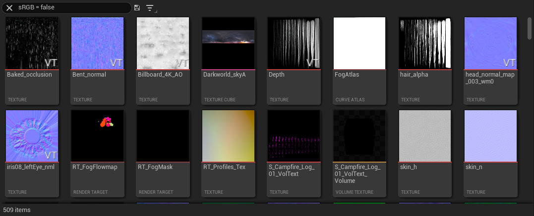The image size is (534, 216).
Task: Select the Baked_occlusion texture asset
Action: pyautogui.click(x=32, y=43)
